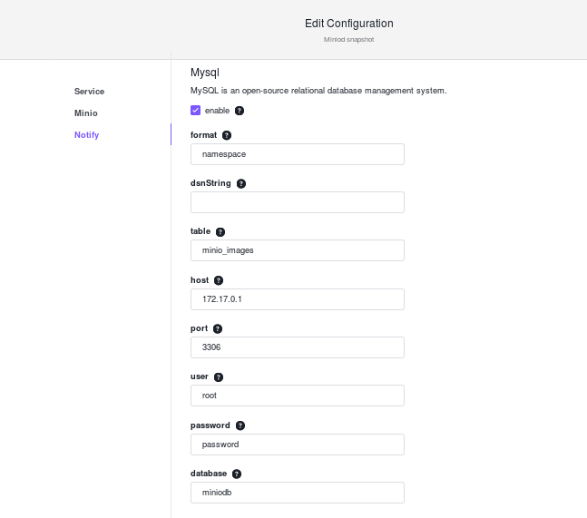Click help icon beside password label
This screenshot has width=587, height=518.
click(x=240, y=425)
